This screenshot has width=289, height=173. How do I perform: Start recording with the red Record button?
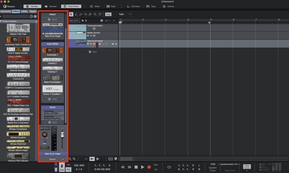click(x=149, y=167)
